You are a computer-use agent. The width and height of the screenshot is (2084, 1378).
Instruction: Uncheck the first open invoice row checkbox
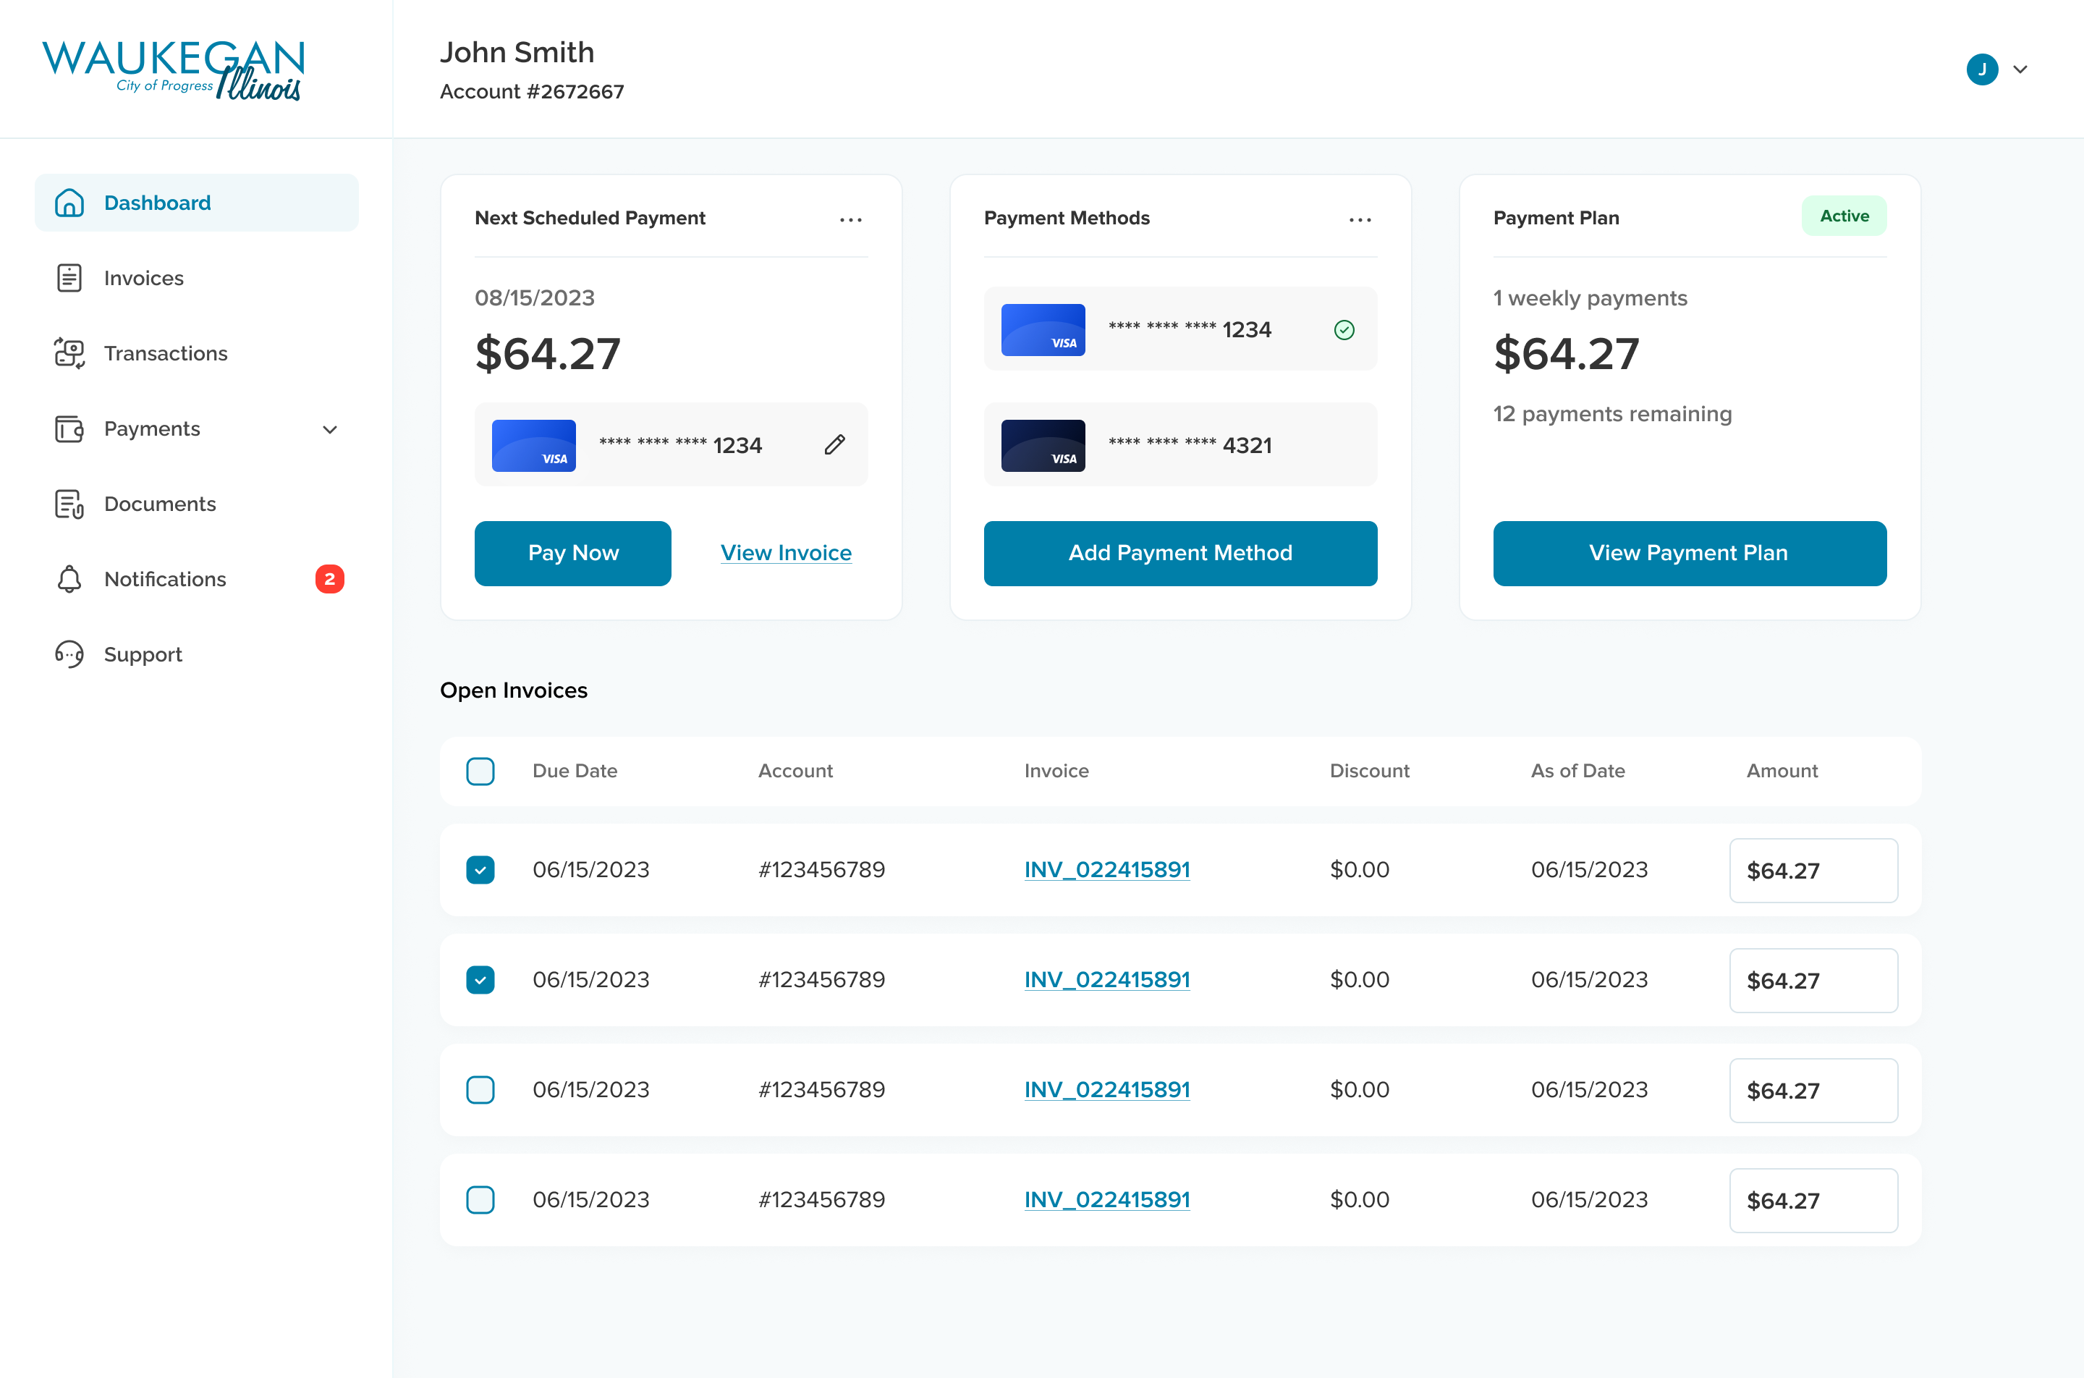pyautogui.click(x=480, y=870)
